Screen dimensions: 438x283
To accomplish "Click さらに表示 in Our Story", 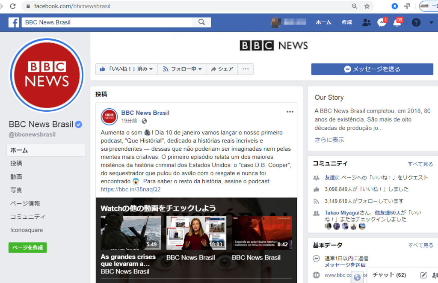I will (x=329, y=140).
